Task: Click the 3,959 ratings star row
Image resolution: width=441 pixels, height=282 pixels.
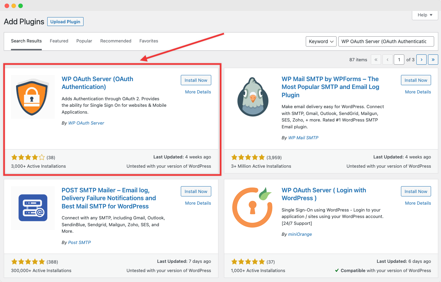Action: [248, 157]
